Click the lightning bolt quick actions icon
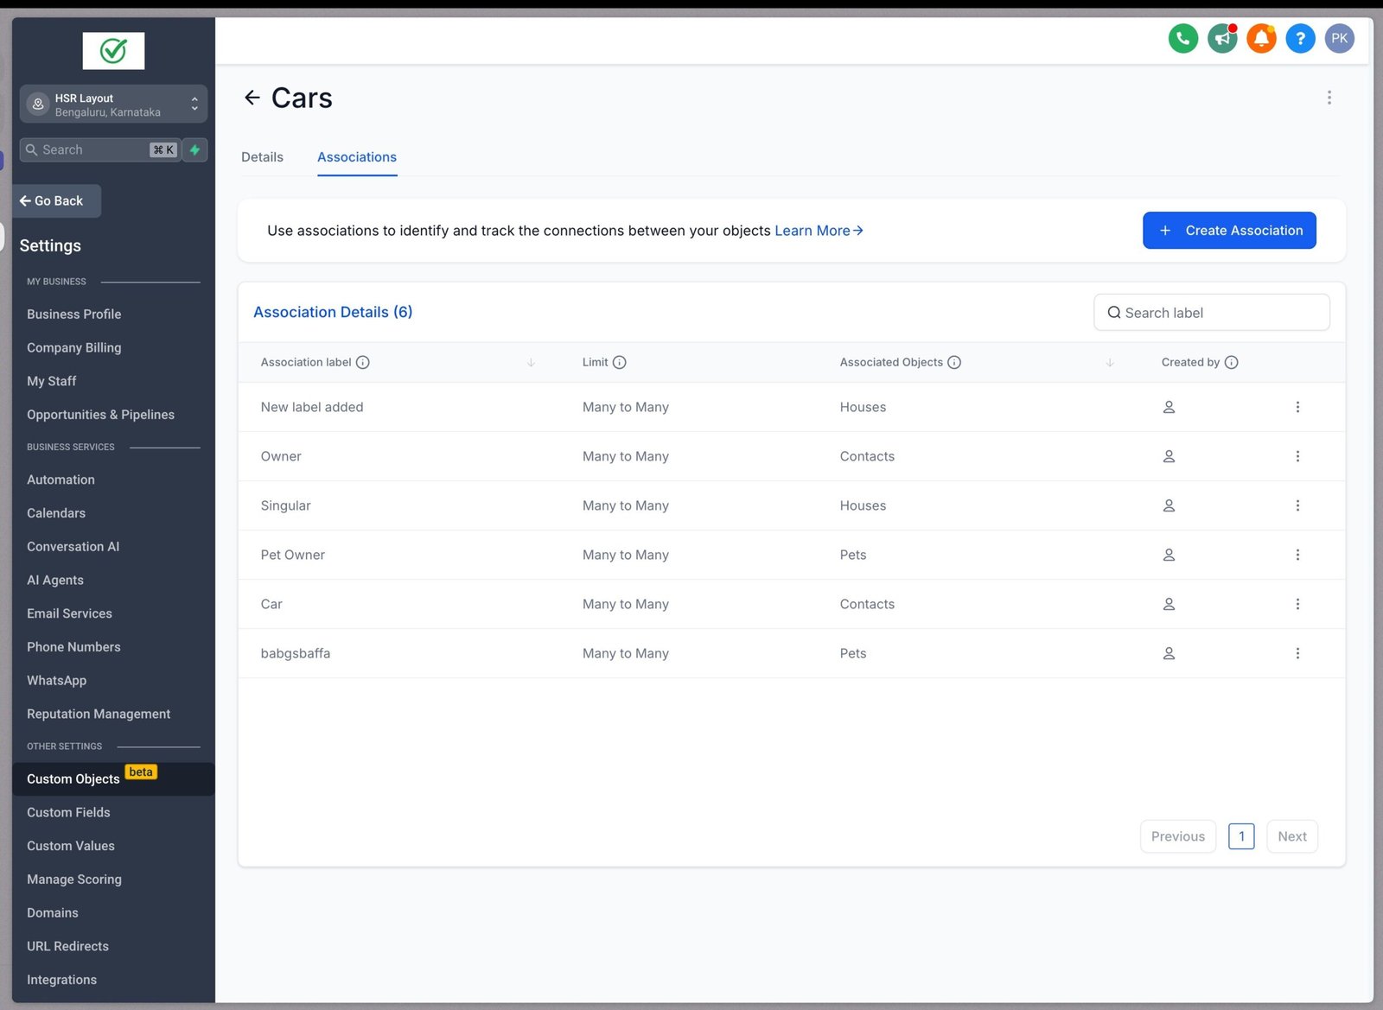 pyautogui.click(x=195, y=149)
